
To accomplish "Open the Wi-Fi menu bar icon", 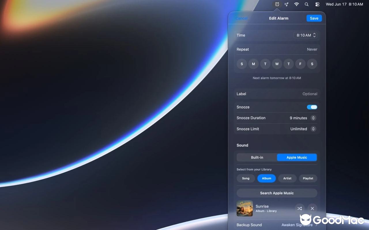I will 296,4.
